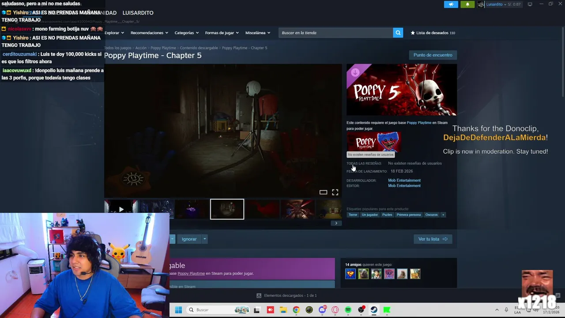Click the star icon beside Lista de deseados
The image size is (565, 318).
coord(413,33)
